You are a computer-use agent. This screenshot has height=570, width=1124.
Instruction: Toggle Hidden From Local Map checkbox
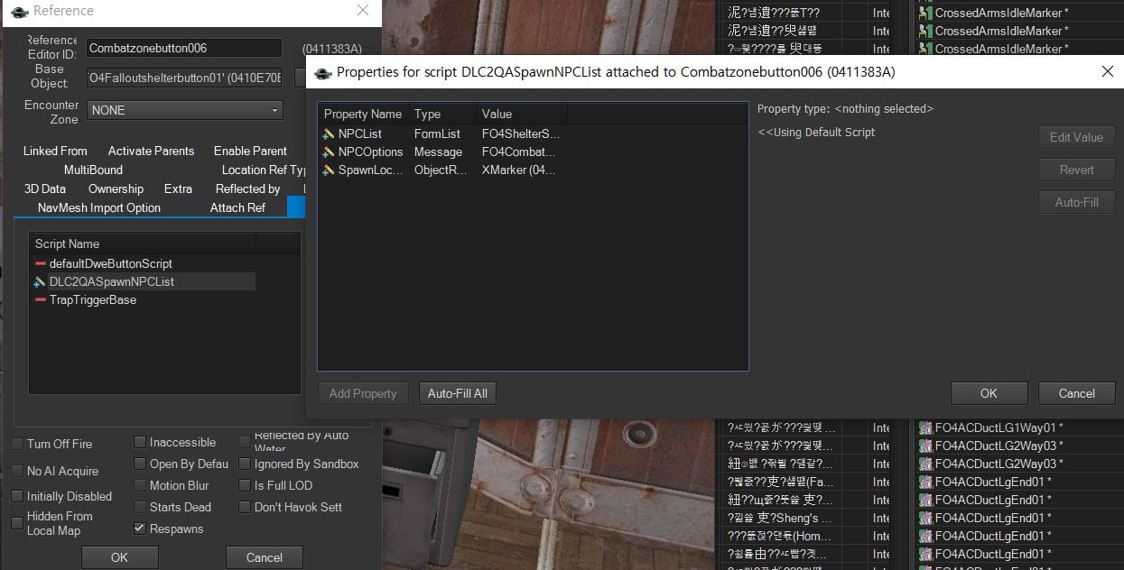point(17,523)
